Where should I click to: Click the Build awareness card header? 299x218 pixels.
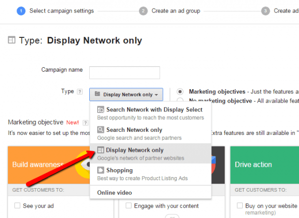tap(49, 165)
